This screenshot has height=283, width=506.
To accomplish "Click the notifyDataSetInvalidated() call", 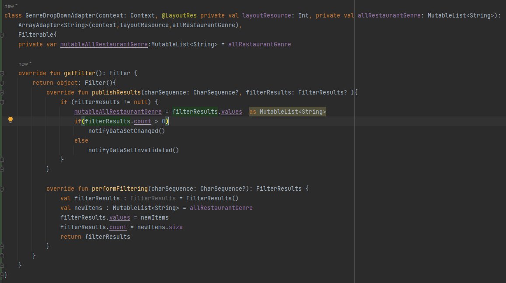I will 133,150.
